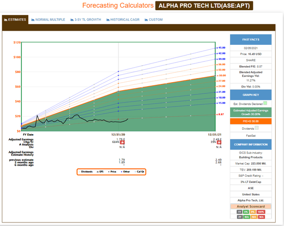The width and height of the screenshot is (284, 226).
Task: Open the HISTORICAL CAGR tab
Action: tap(123, 20)
